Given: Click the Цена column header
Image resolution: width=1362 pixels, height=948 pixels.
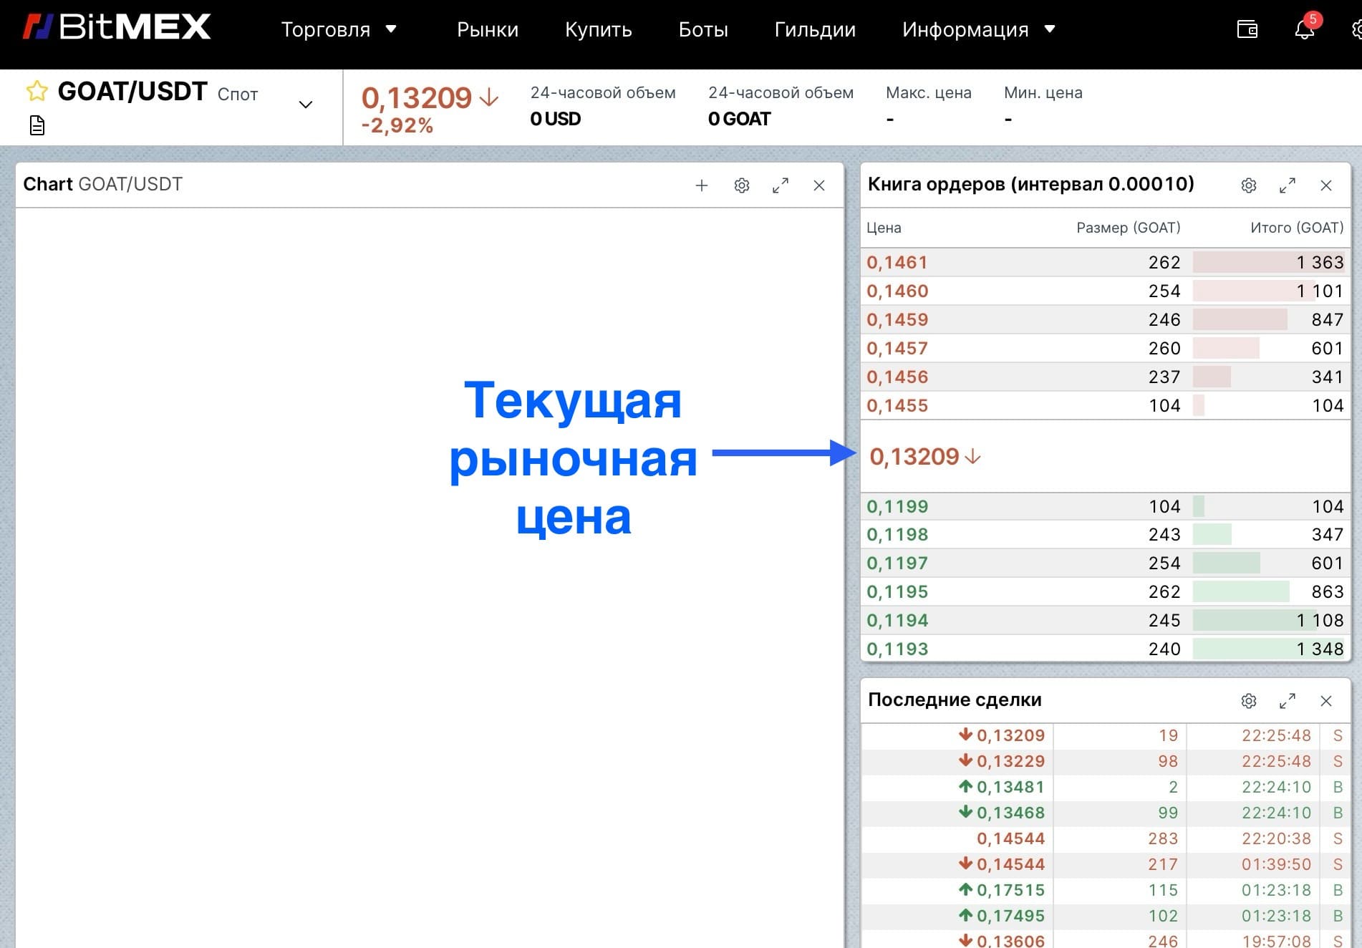Looking at the screenshot, I should [x=884, y=228].
